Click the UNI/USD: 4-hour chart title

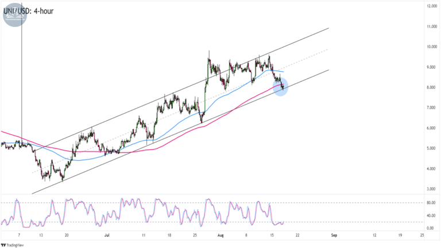pos(28,11)
